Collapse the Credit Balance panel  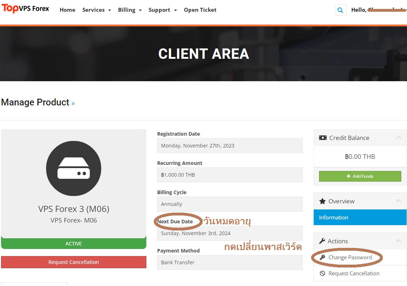coord(398,137)
